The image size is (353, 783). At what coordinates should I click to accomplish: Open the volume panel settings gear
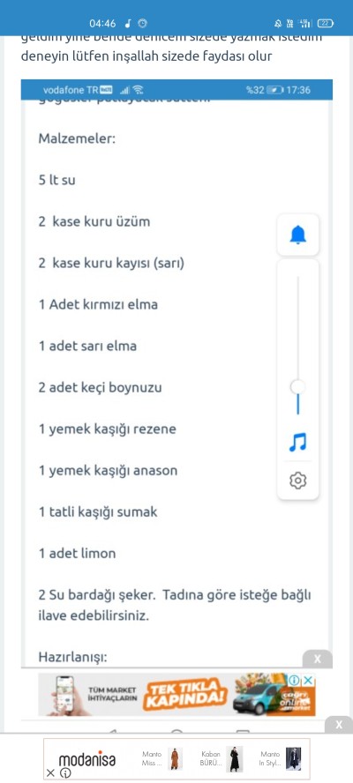[298, 481]
